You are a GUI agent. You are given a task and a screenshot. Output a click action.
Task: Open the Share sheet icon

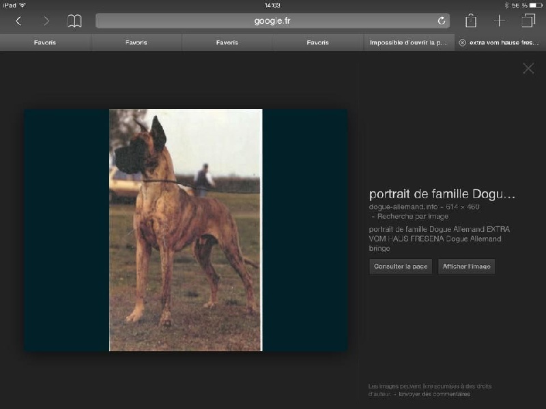471,20
